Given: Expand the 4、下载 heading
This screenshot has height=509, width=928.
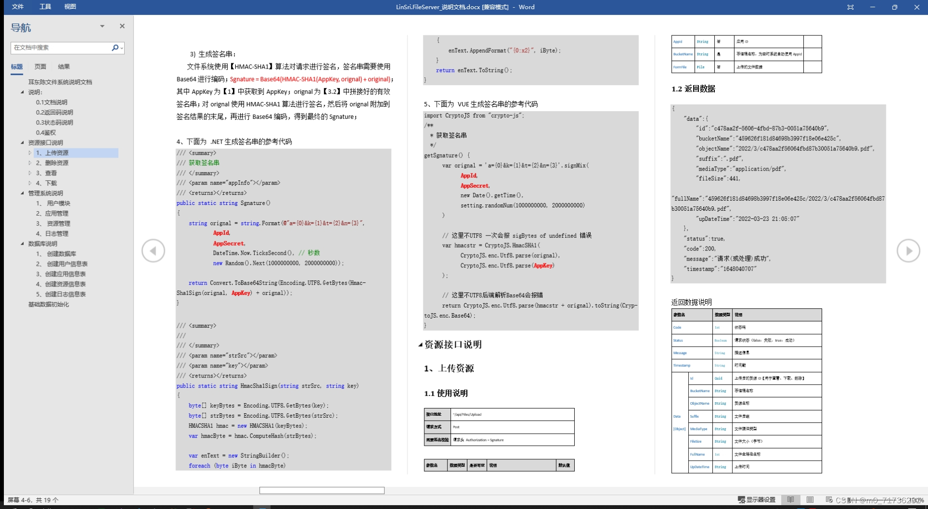Looking at the screenshot, I should point(30,183).
